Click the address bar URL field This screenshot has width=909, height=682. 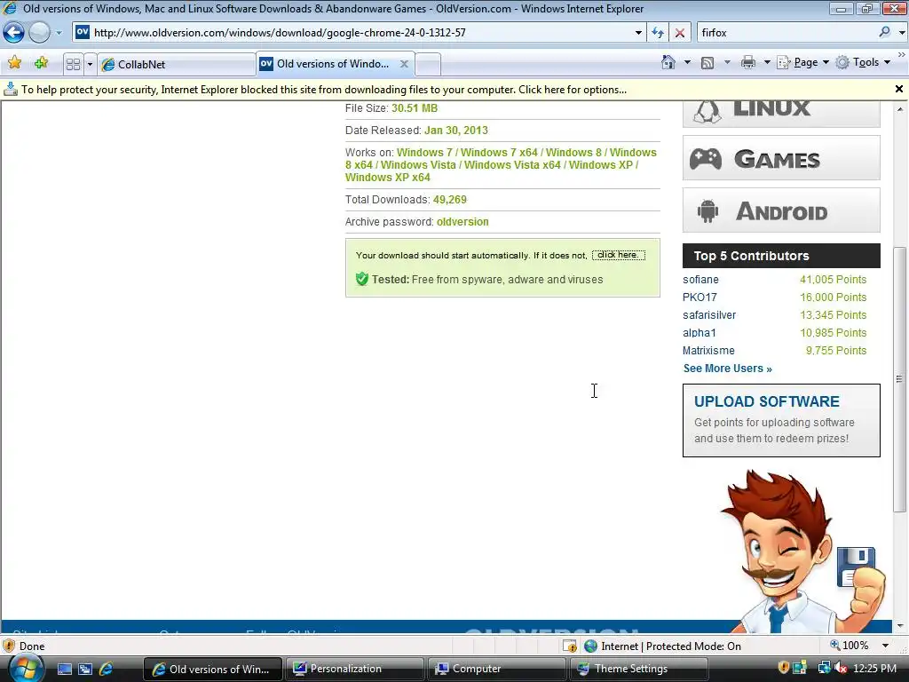coord(360,33)
